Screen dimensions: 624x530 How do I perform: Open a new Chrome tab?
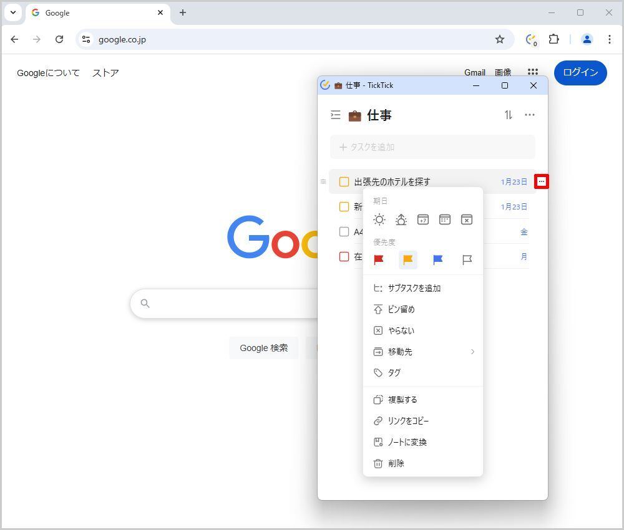pyautogui.click(x=183, y=12)
